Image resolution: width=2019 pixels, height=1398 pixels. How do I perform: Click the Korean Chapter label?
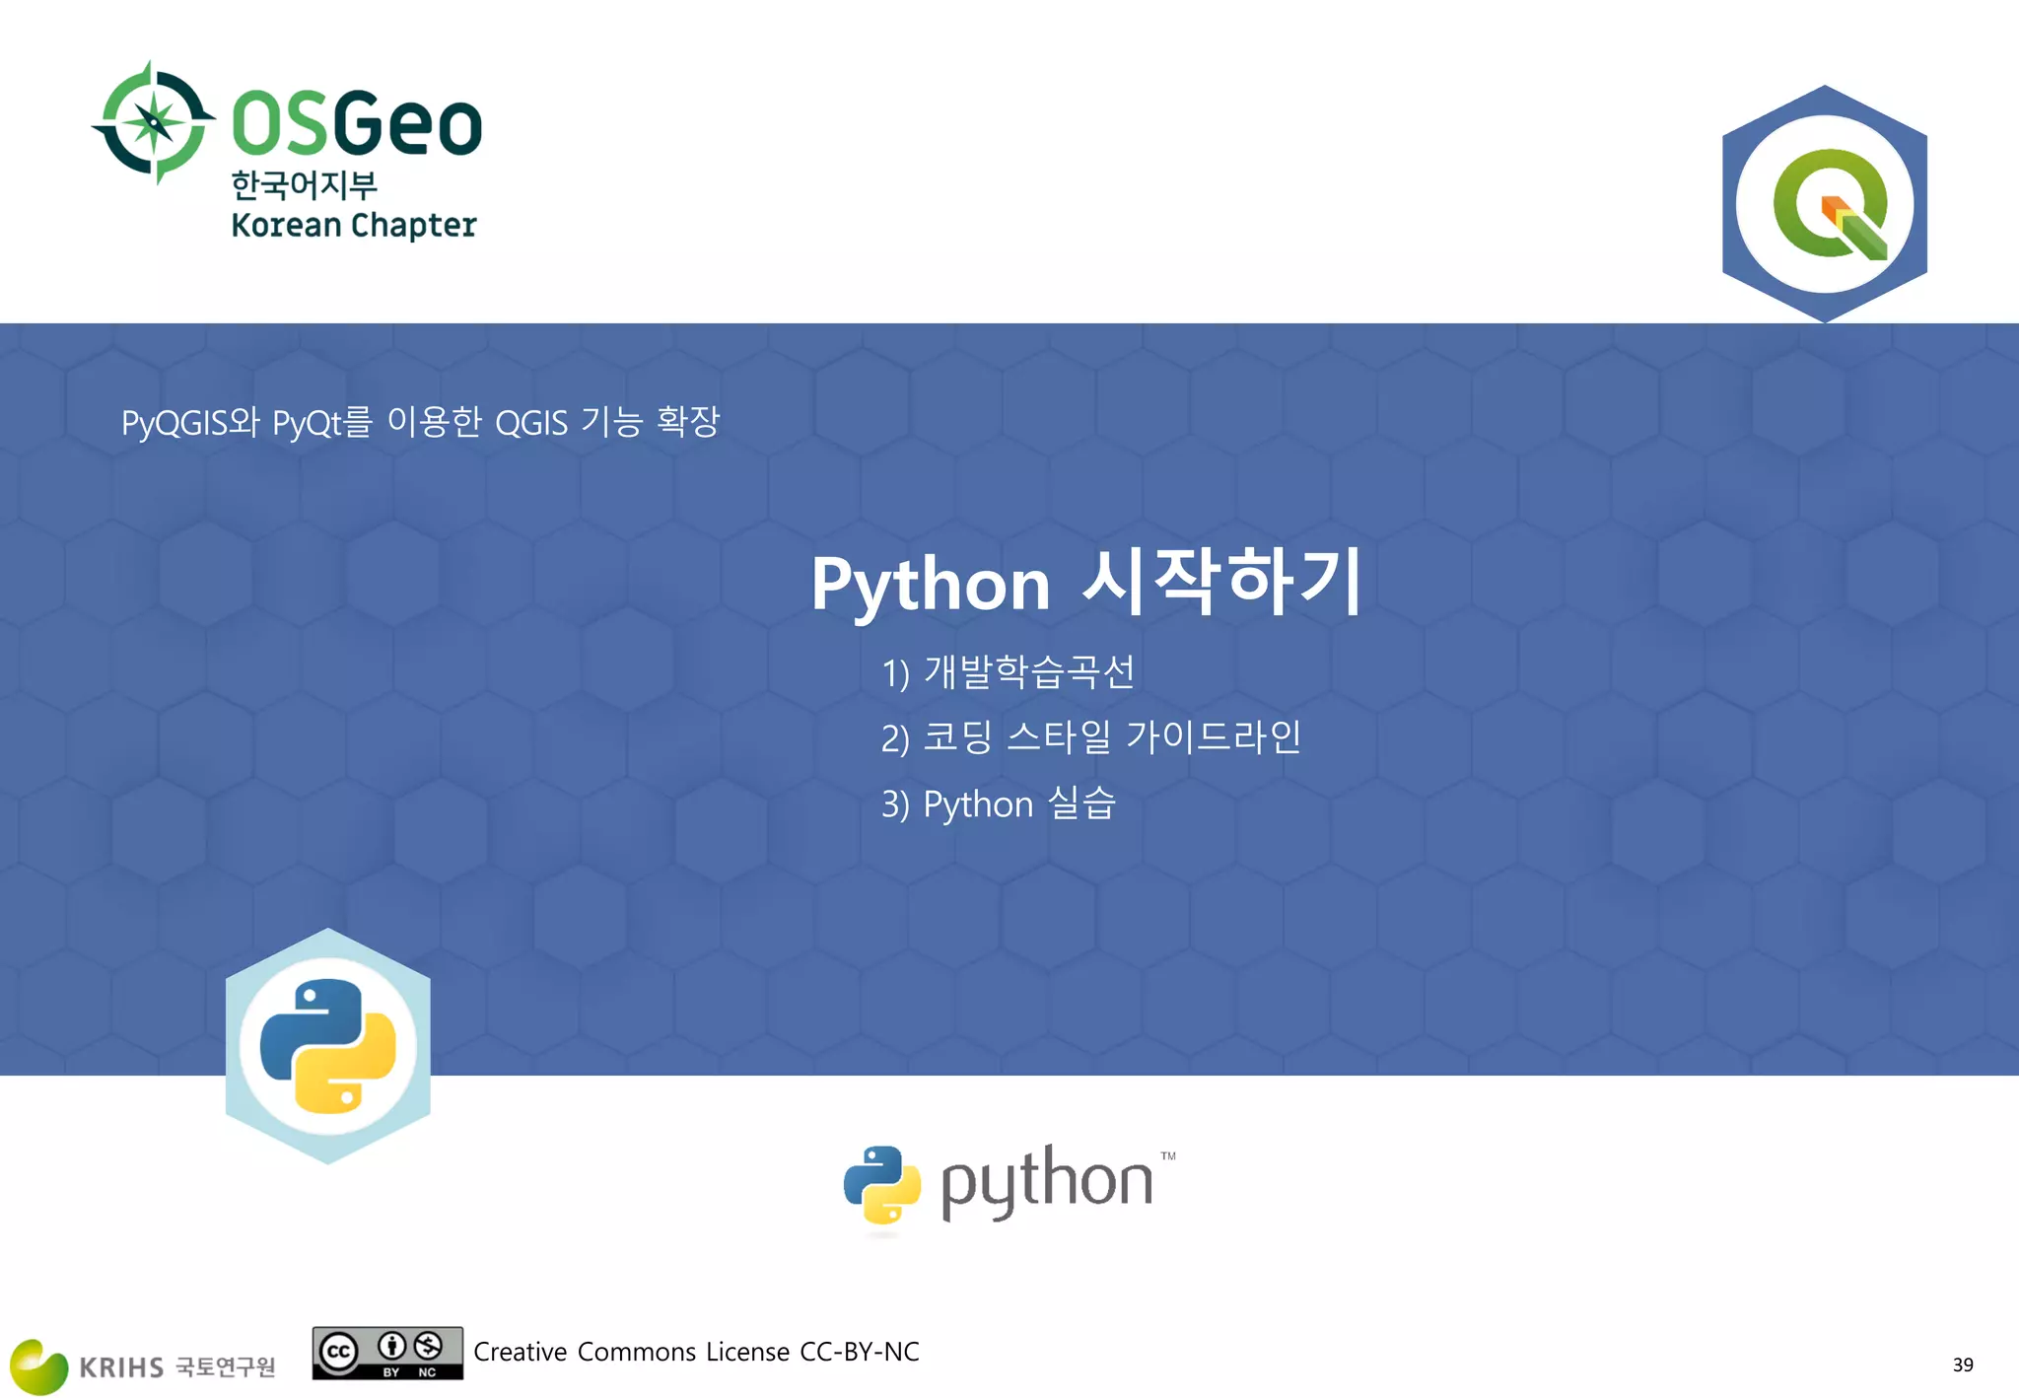353,225
